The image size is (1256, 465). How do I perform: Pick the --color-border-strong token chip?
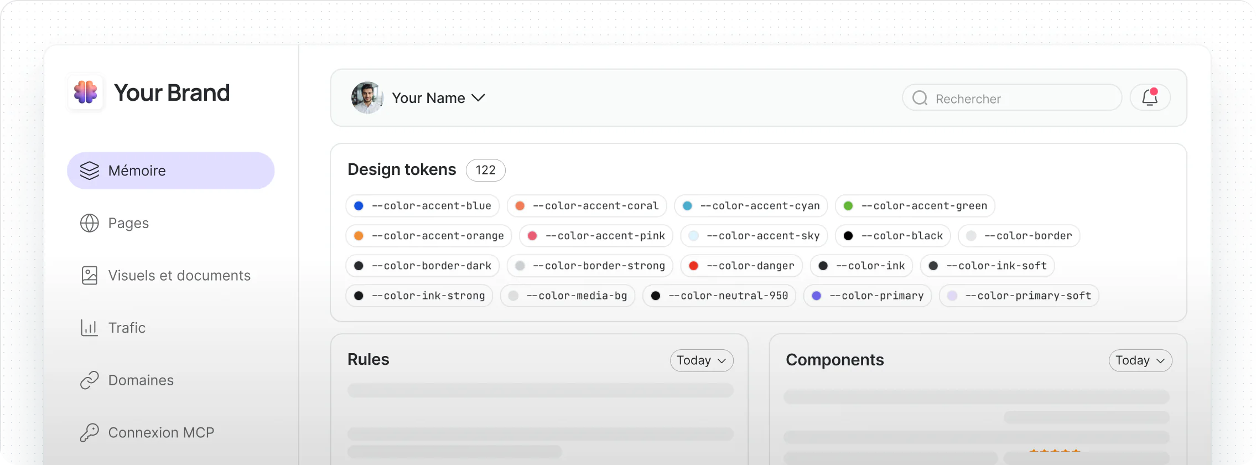tap(590, 266)
